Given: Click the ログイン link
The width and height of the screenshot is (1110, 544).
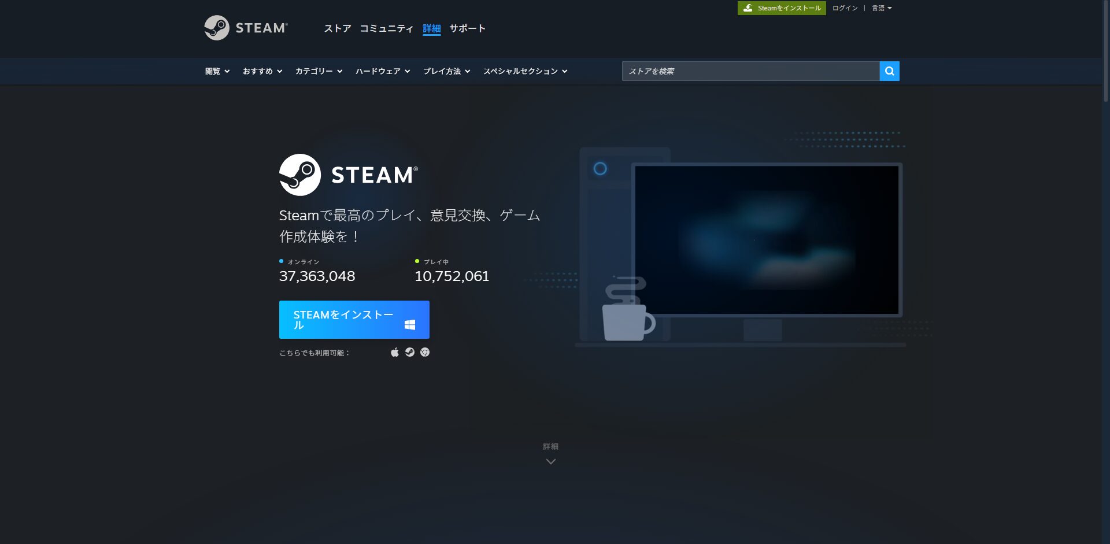Looking at the screenshot, I should 845,8.
